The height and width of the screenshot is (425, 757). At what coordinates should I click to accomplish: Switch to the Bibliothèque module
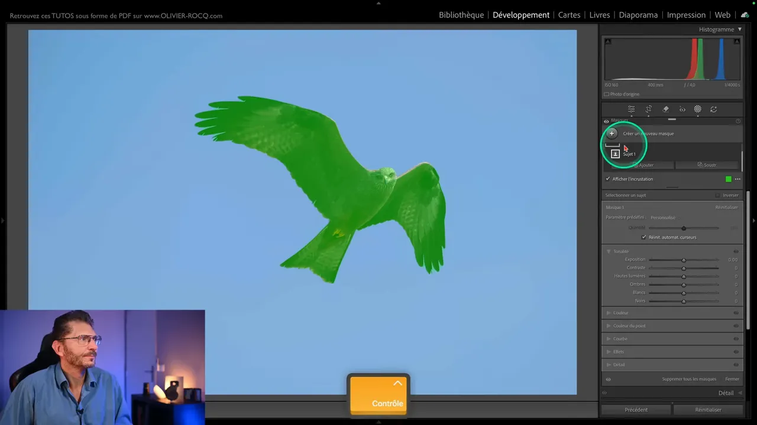(x=461, y=15)
